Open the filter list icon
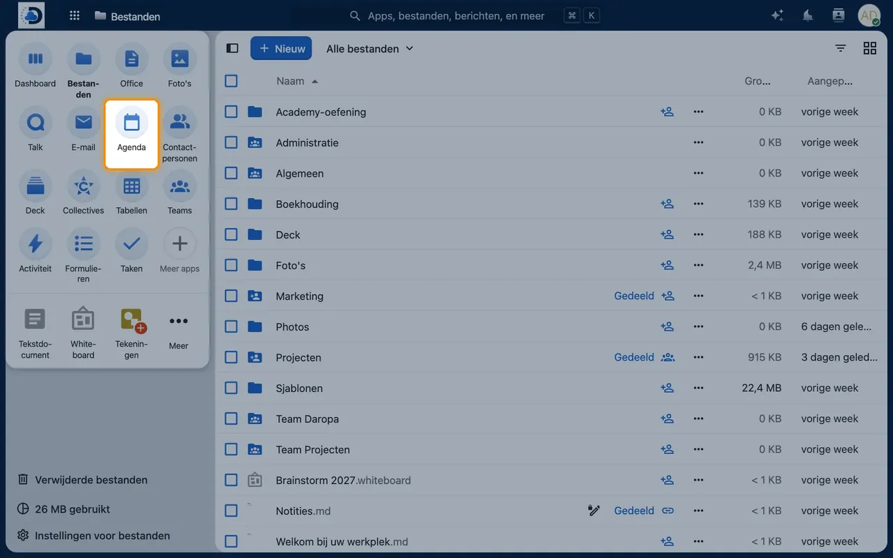893x558 pixels. point(841,48)
